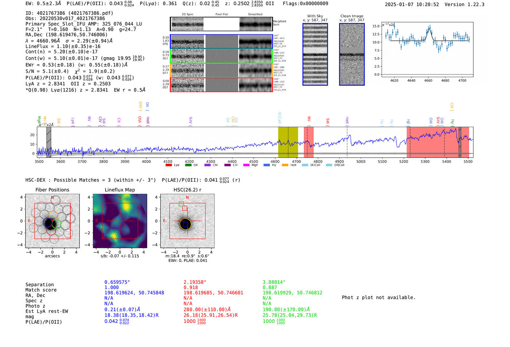Open the Clean Image cutout
The width and height of the screenshot is (510, 347).
pyautogui.click(x=352, y=54)
